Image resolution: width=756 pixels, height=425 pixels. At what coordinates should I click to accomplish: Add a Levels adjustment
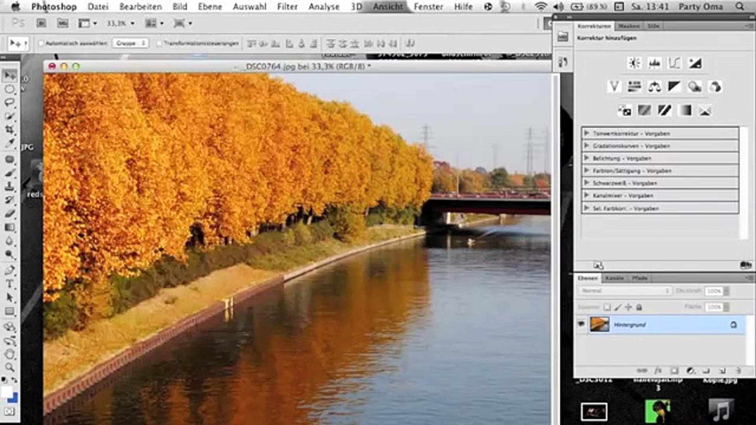654,63
